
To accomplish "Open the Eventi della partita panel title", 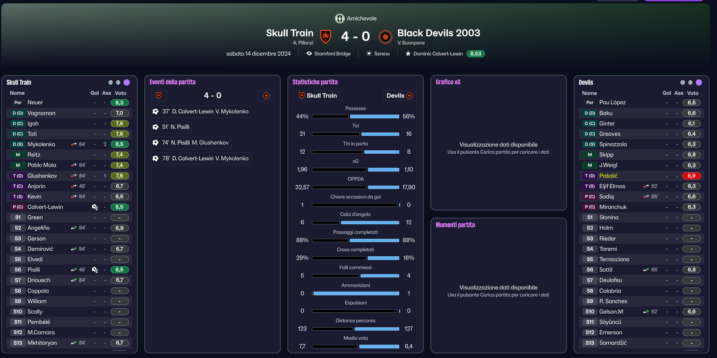I will pos(173,82).
